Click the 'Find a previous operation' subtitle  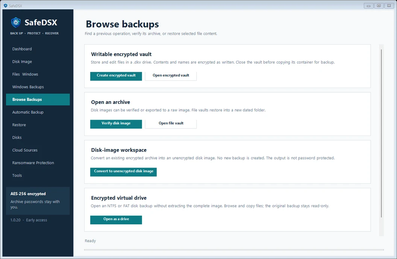[x=151, y=34]
